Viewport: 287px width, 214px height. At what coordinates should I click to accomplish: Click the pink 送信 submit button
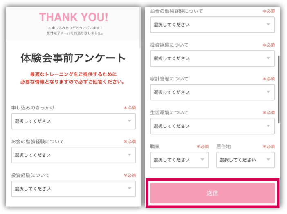(213, 193)
